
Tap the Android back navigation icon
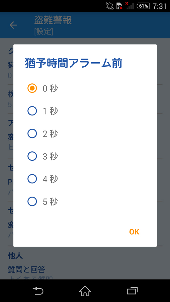coord(38,291)
